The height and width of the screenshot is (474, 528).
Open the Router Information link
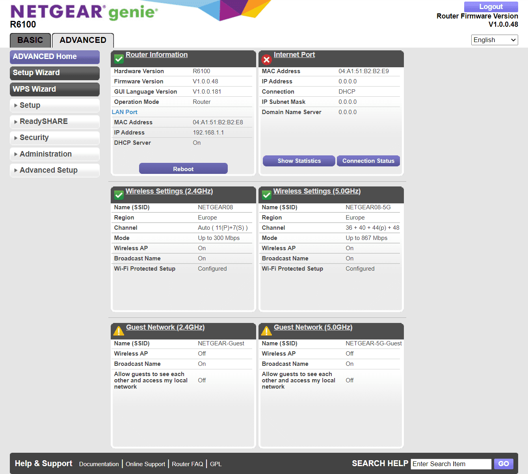coord(156,55)
